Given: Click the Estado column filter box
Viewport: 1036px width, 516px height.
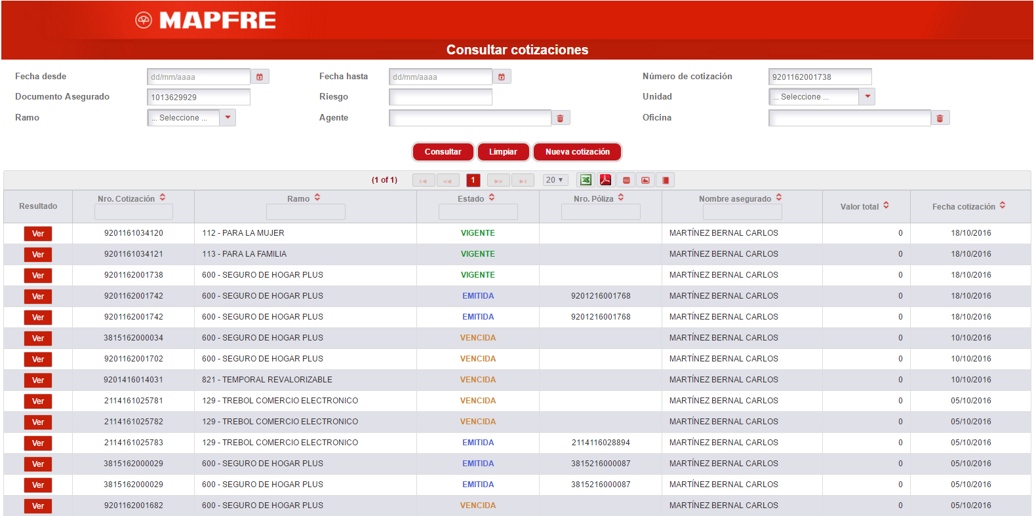Looking at the screenshot, I should (478, 212).
